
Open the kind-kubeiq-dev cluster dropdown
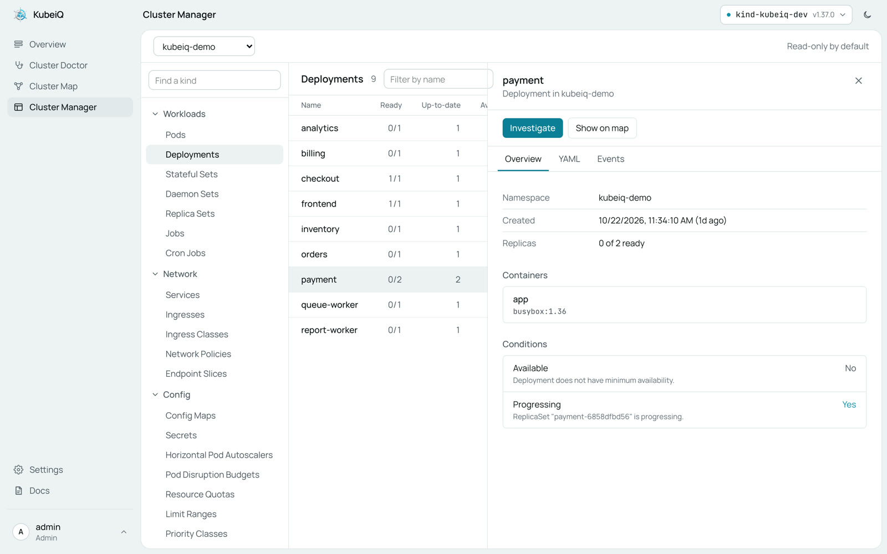click(786, 15)
